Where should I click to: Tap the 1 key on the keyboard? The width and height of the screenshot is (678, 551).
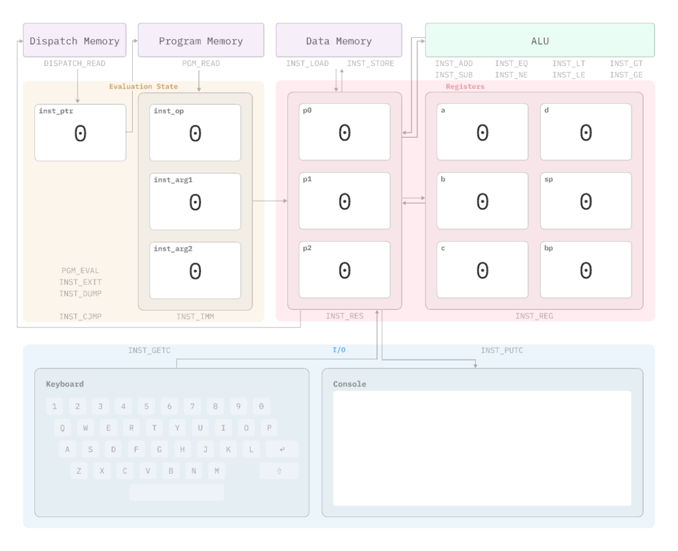pos(54,406)
